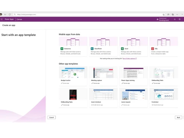This screenshot has width=184, height=138.
Task: Click pencil Canvas app icon under Budget tracker
Action: [62, 83]
